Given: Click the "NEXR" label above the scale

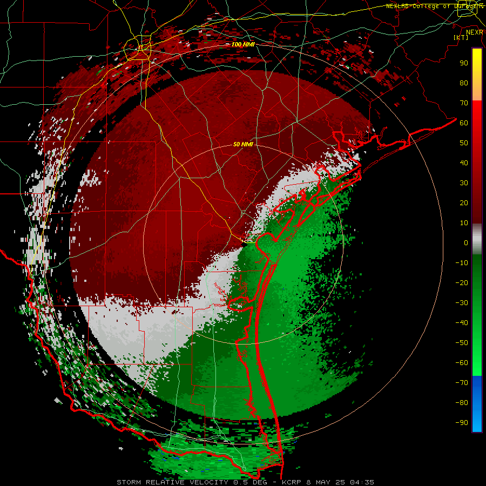Looking at the screenshot, I should [x=475, y=32].
